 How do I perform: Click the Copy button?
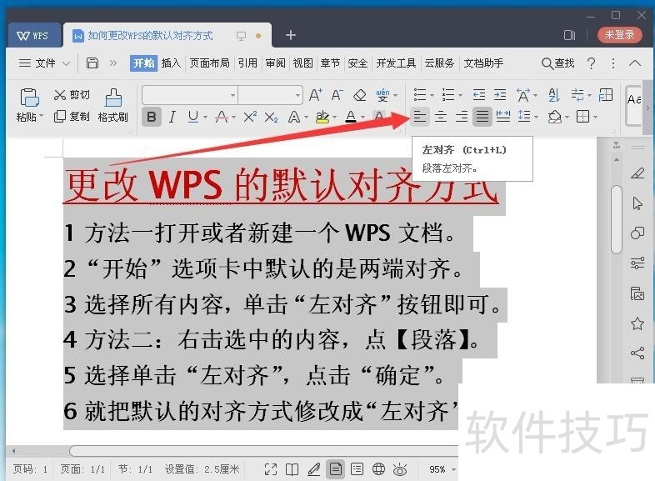(72, 116)
